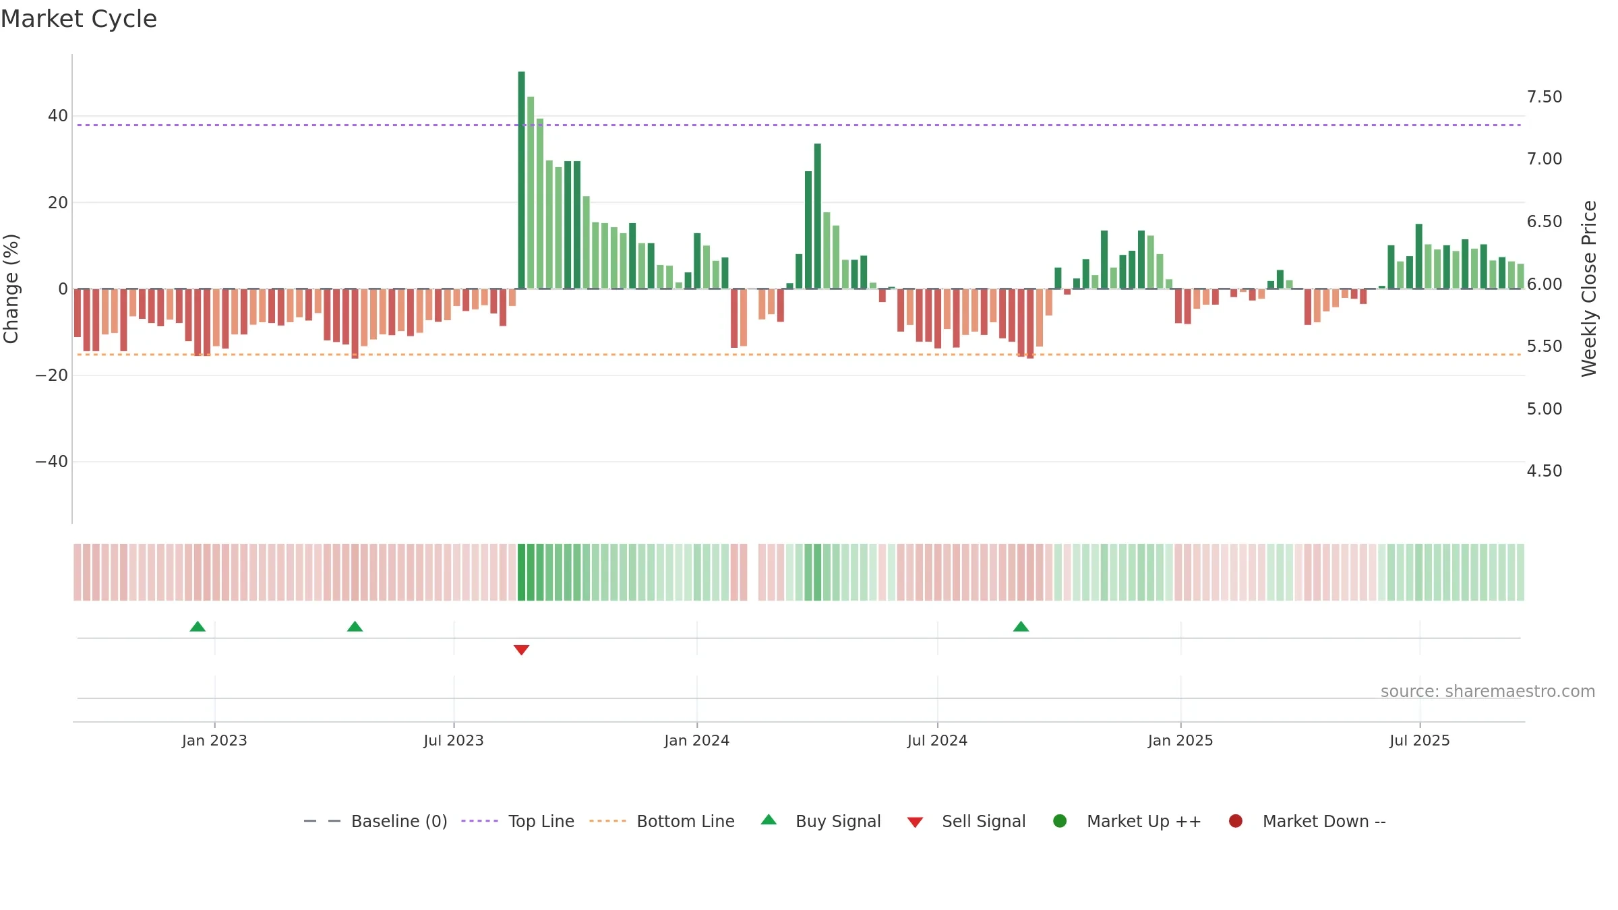Click the red sell signal triangle marker
This screenshot has width=1618, height=910.
521,650
